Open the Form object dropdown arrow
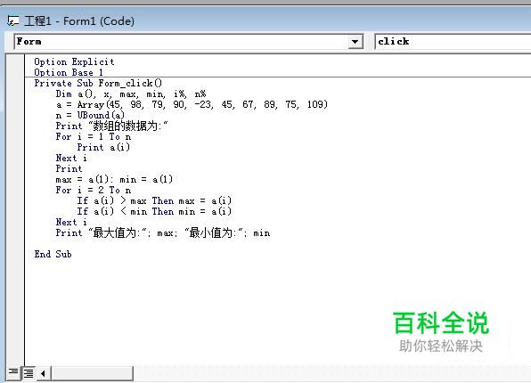This screenshot has height=383, width=531. pos(355,42)
